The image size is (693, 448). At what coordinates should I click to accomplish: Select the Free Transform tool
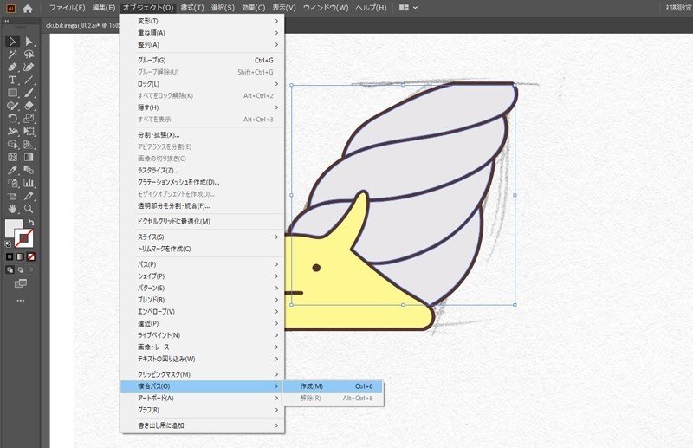pyautogui.click(x=29, y=132)
